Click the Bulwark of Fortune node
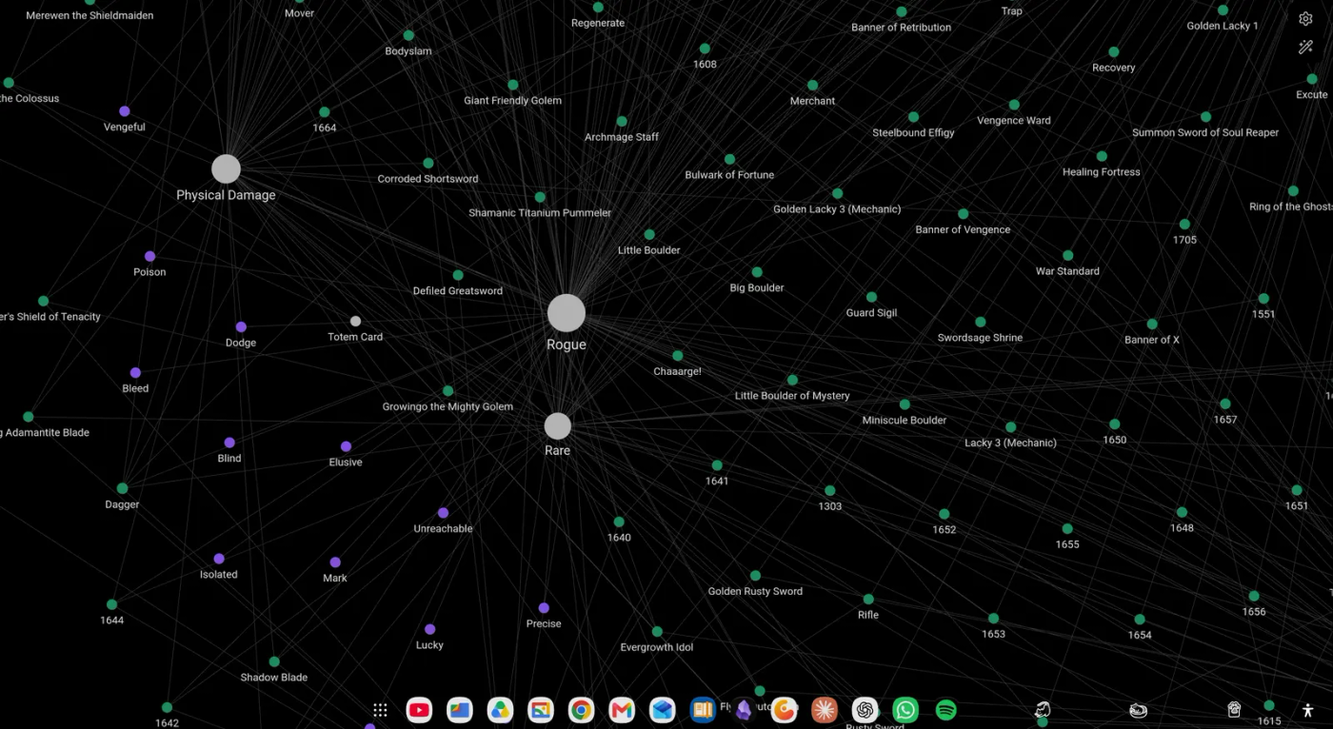This screenshot has height=729, width=1333. coord(729,159)
